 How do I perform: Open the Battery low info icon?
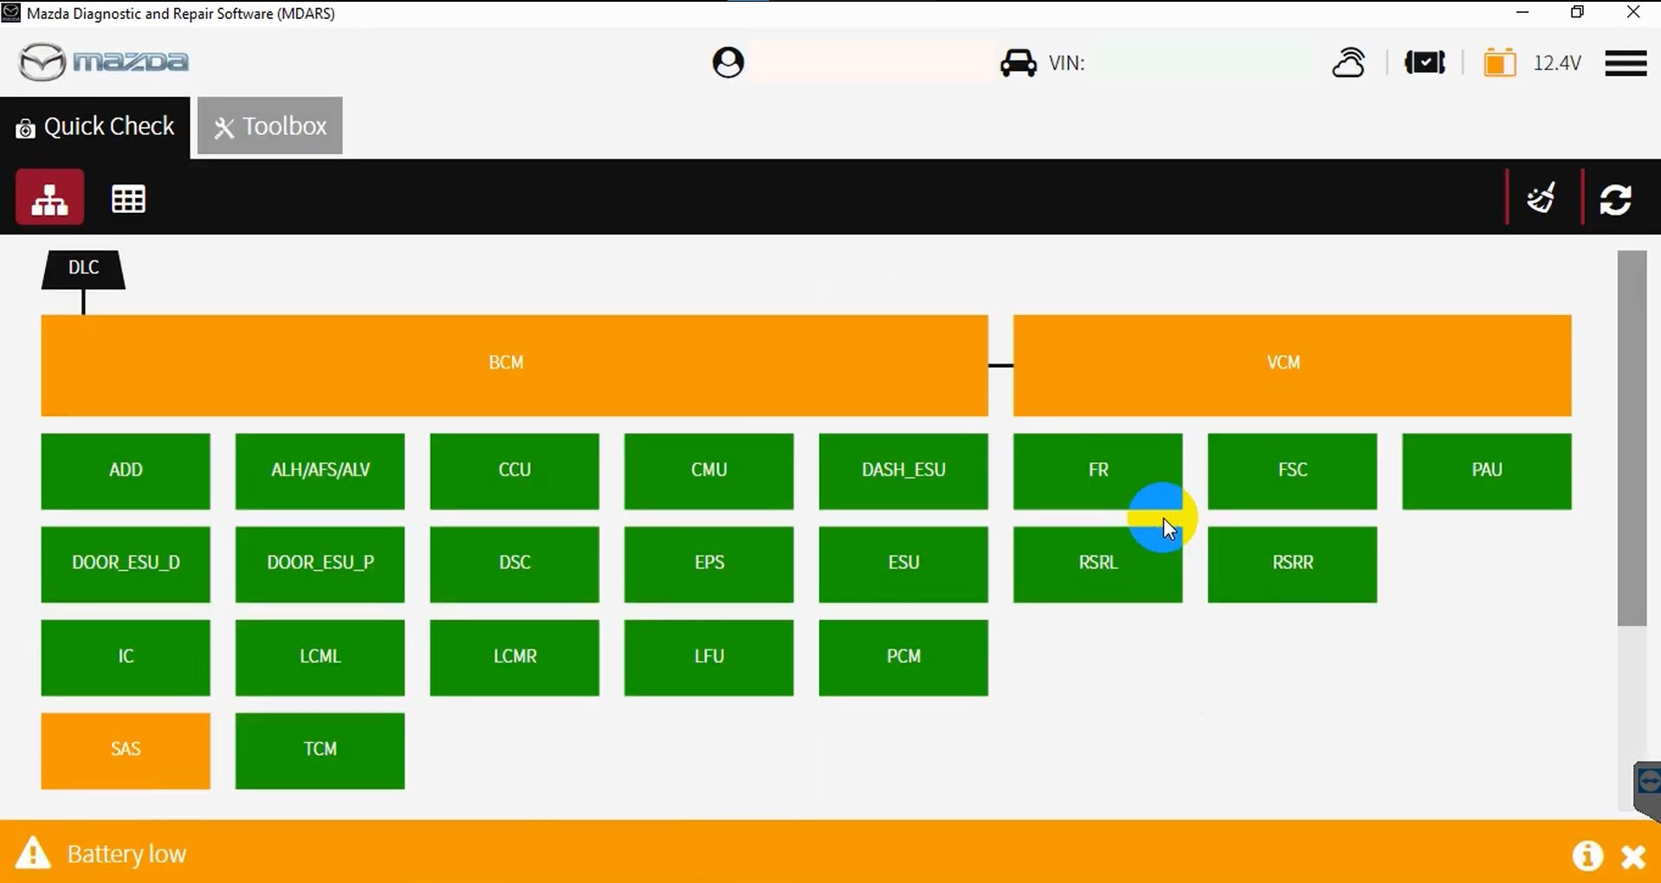(1587, 855)
